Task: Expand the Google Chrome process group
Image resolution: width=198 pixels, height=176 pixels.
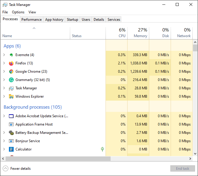Action: 4,72
